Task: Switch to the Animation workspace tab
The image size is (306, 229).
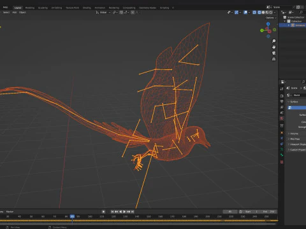Action: coord(100,8)
